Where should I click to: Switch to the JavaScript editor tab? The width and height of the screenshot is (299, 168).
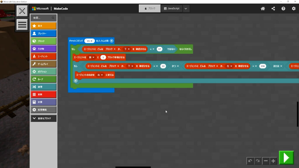[x=172, y=8]
